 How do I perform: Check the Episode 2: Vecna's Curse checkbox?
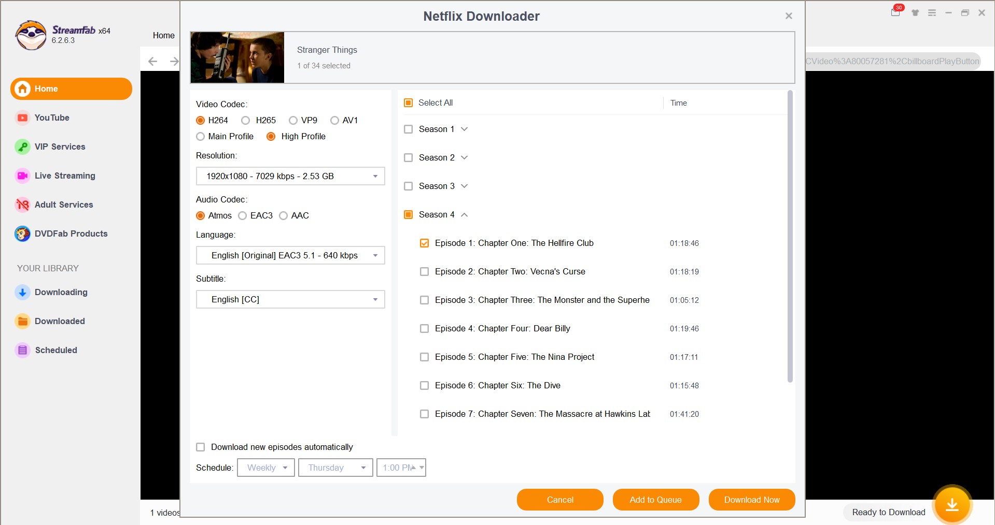click(425, 271)
